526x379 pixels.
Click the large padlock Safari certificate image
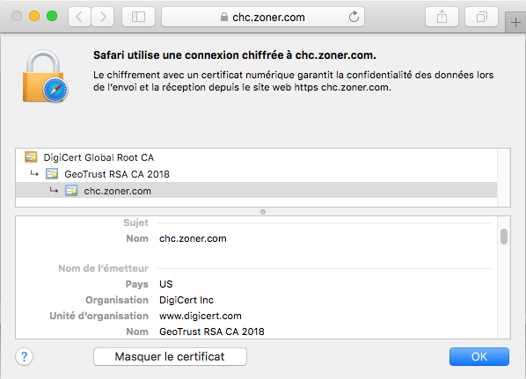coord(45,77)
